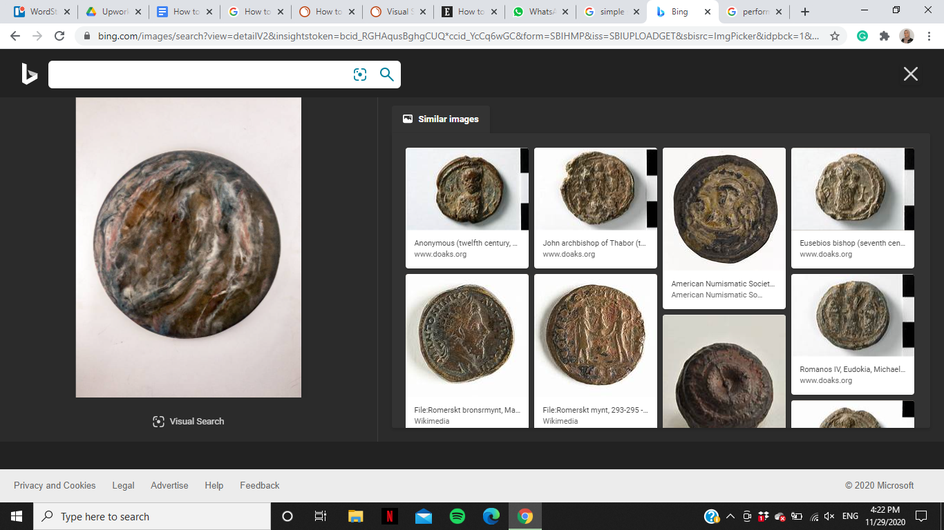The image size is (944, 530).
Task: Click the Bing logo icon
Action: [29, 74]
